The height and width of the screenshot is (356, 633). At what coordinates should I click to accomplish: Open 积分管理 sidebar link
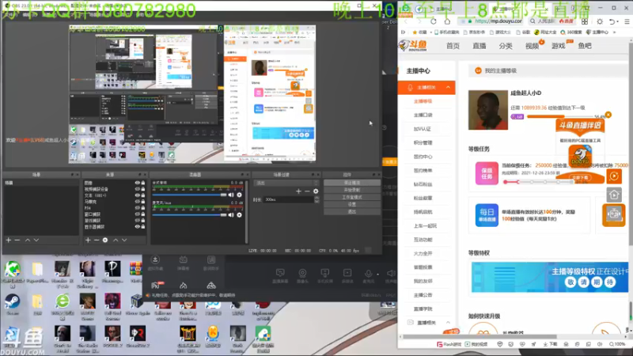(423, 142)
